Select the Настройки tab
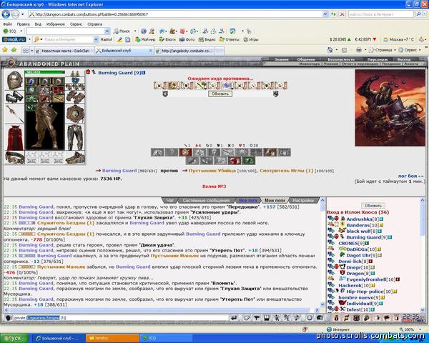This screenshot has width=429, height=343. click(303, 201)
